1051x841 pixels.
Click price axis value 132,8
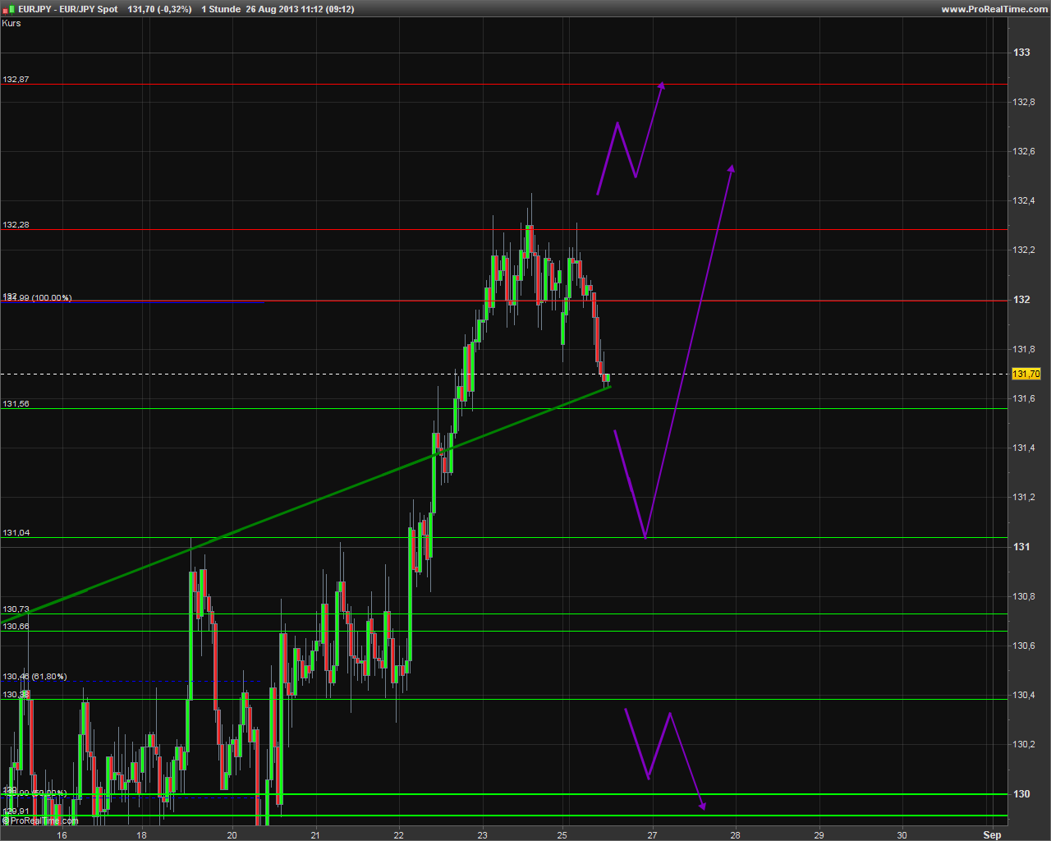[1024, 102]
